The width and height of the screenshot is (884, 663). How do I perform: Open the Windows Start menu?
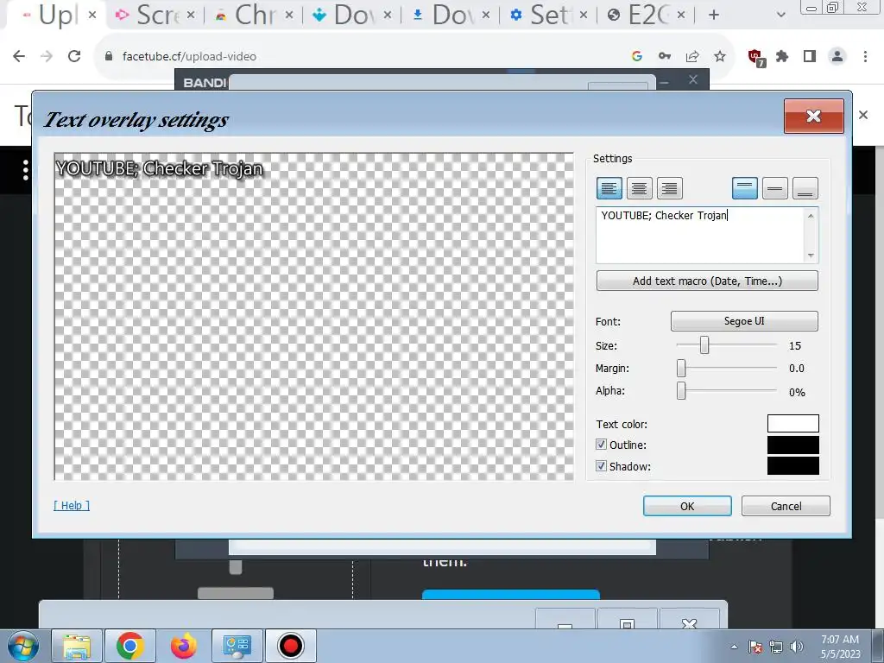click(x=23, y=646)
